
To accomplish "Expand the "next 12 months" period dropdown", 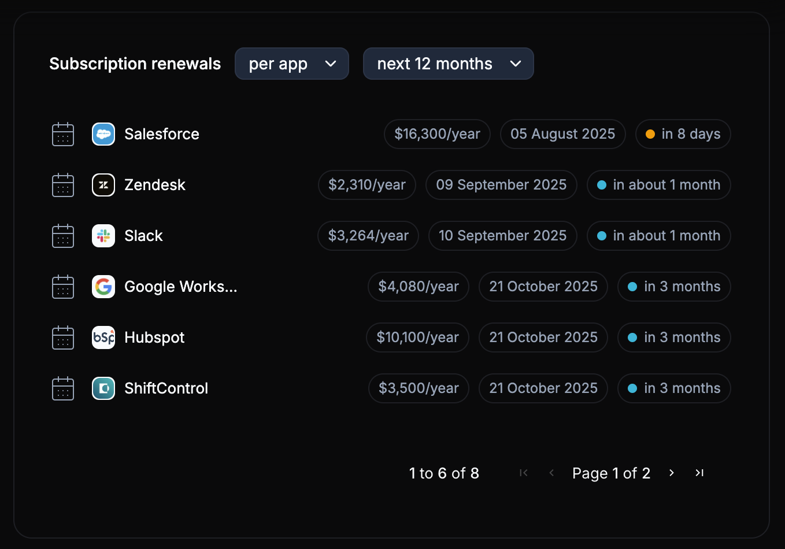I will click(448, 64).
